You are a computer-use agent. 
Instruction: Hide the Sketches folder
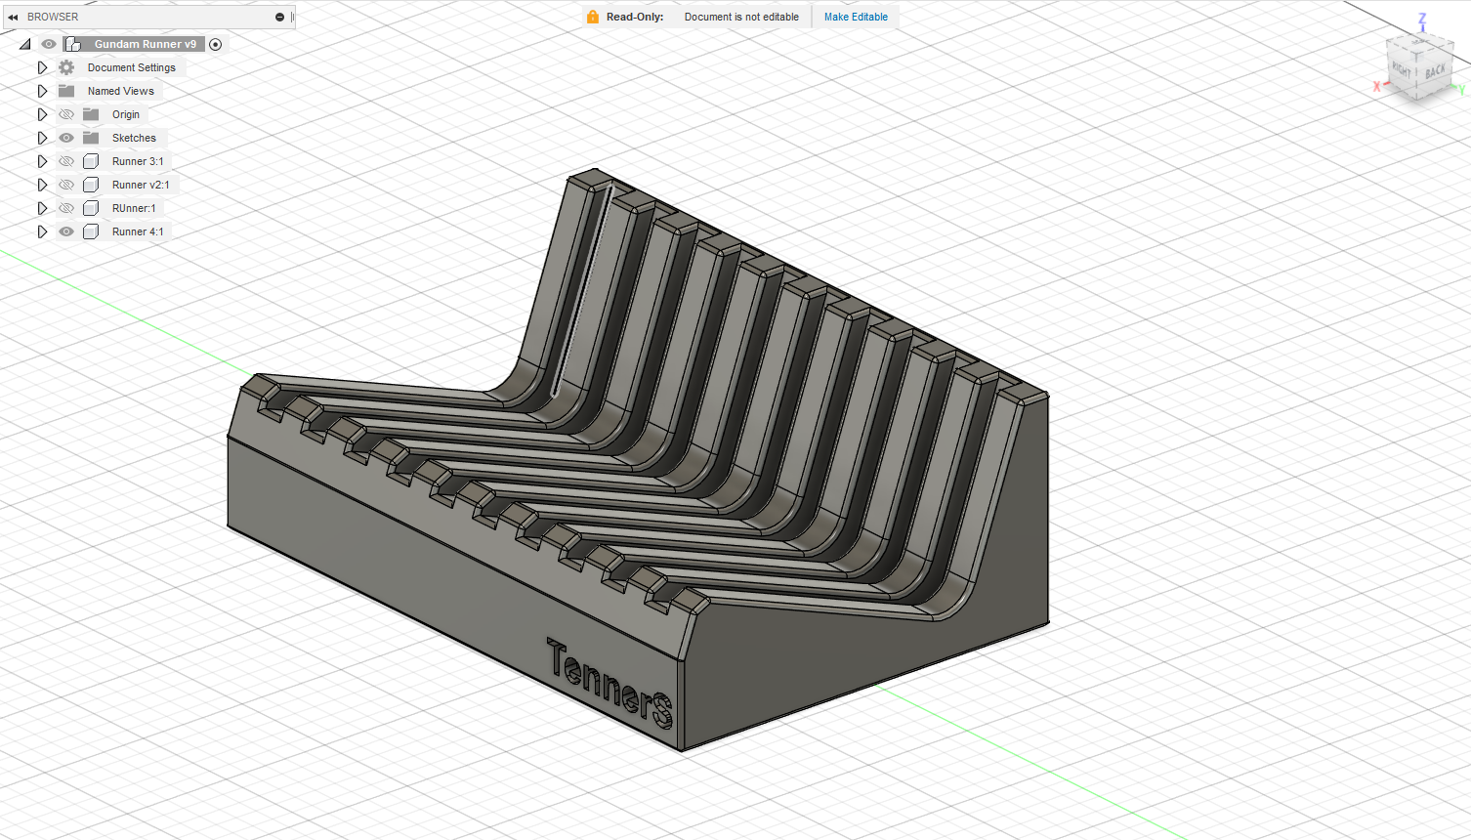pos(66,138)
